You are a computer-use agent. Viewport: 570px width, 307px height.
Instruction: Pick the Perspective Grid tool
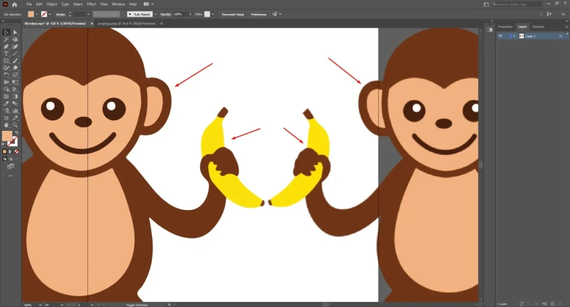[x=15, y=89]
